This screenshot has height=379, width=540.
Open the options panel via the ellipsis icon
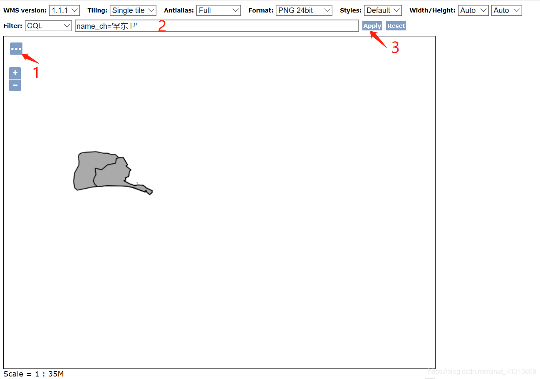pos(15,48)
